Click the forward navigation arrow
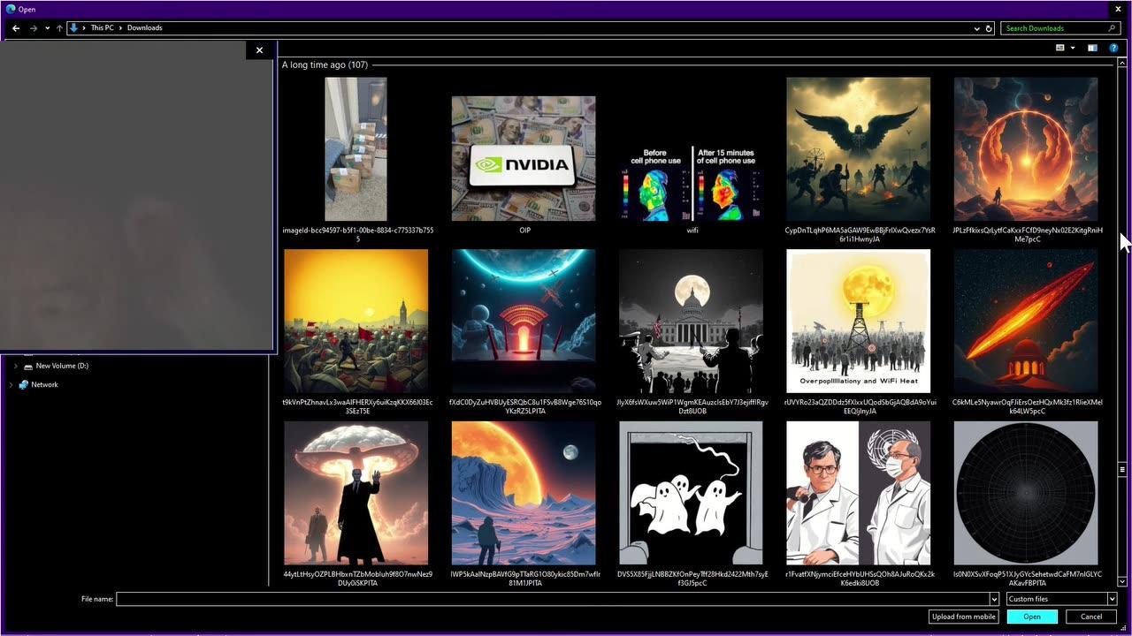Viewport: 1132px width, 636px height. pos(34,28)
